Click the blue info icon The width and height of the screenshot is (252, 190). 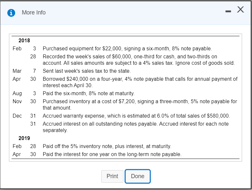[x=11, y=13]
